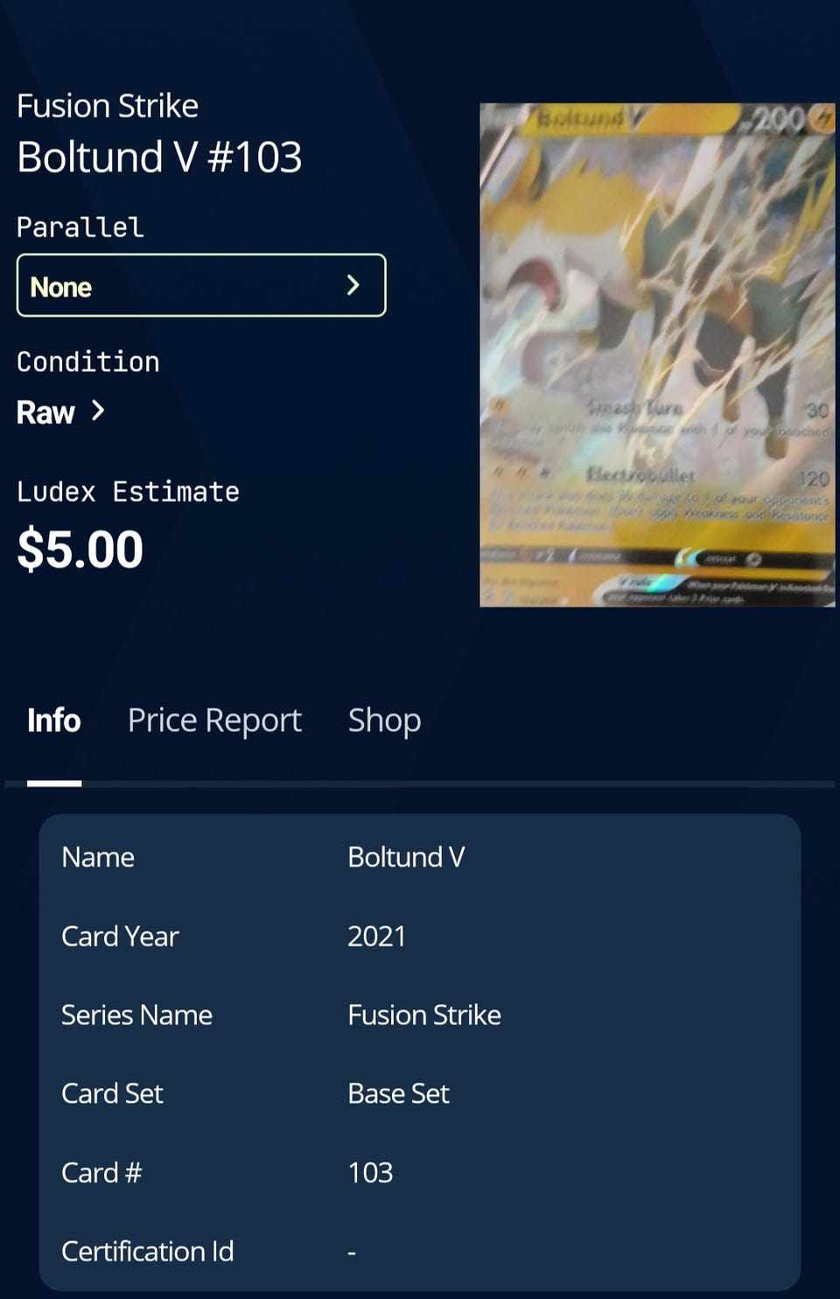
Task: Click the Ludex Estimate label
Action: click(x=128, y=492)
